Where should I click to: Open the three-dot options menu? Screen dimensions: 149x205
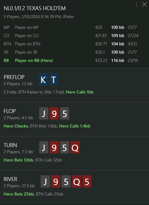click(x=136, y=5)
